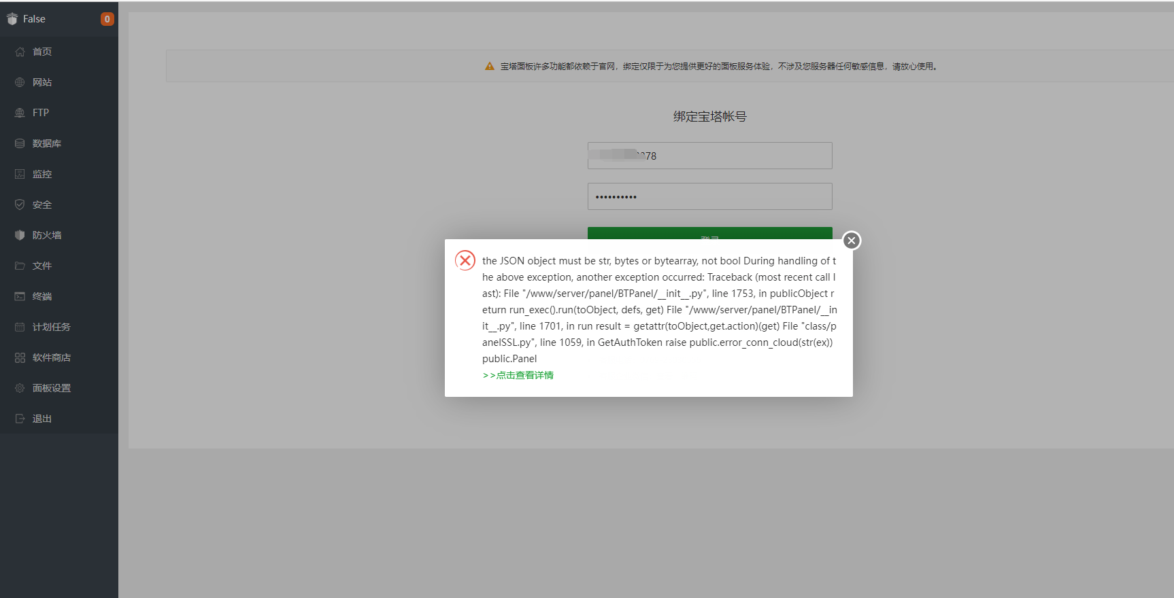Select the 监控 menu label
Image resolution: width=1174 pixels, height=598 pixels.
[42, 174]
